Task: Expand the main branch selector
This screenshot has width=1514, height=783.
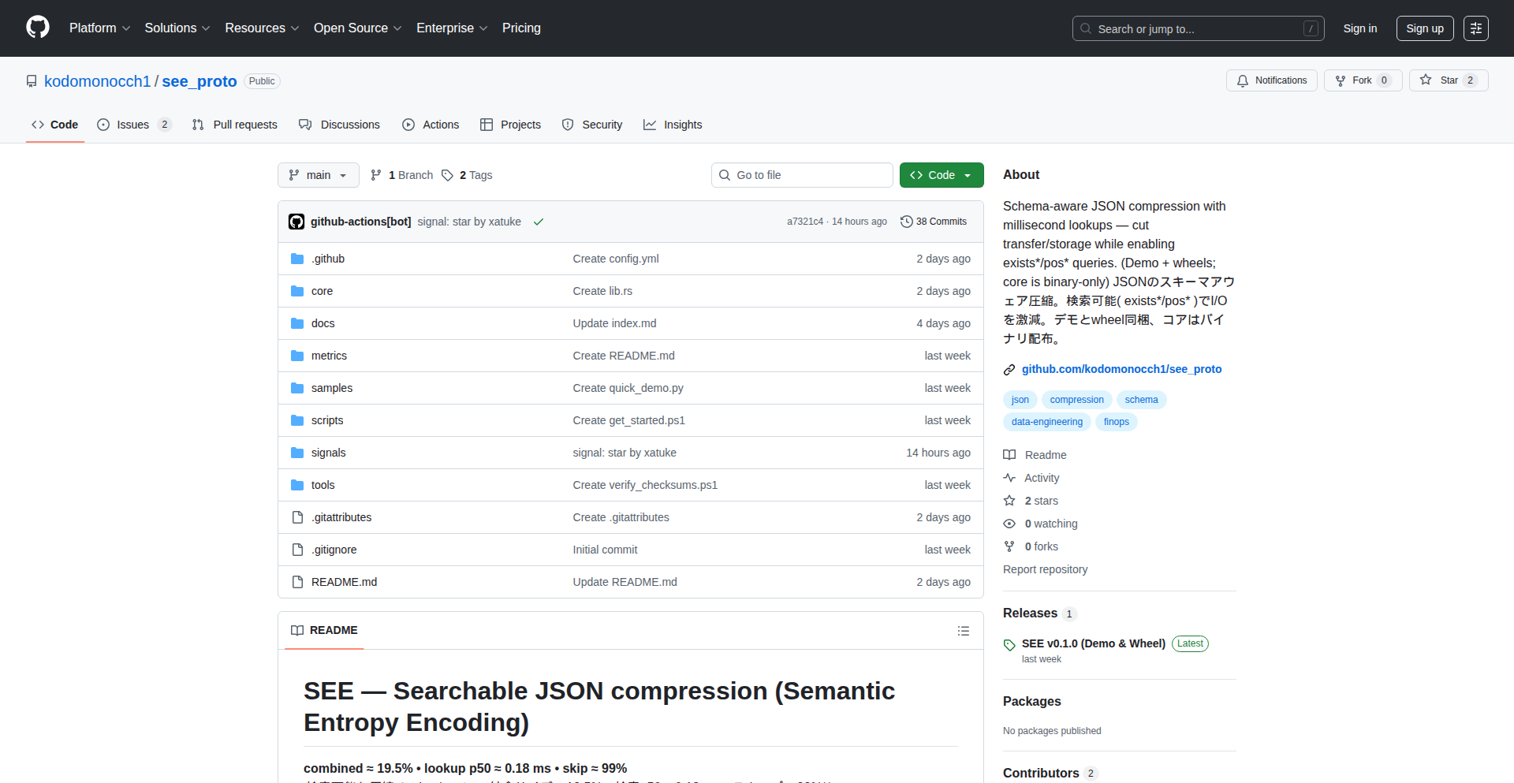Action: (x=318, y=175)
